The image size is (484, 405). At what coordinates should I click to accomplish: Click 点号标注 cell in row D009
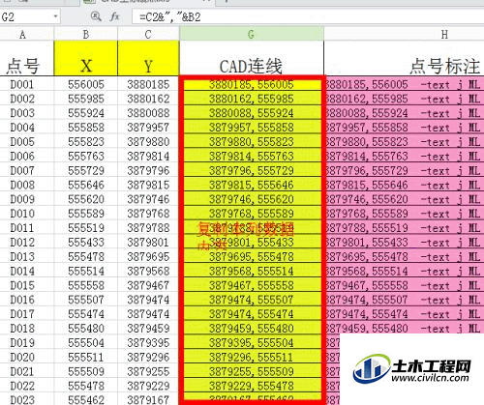tap(404, 199)
